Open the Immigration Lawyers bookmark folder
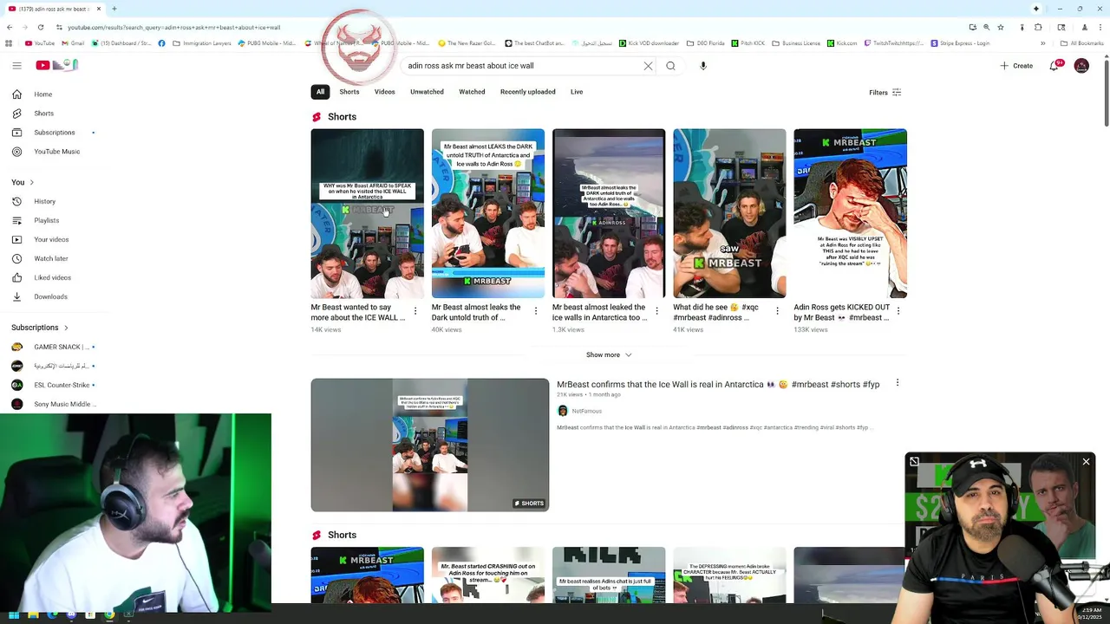This screenshot has height=624, width=1110. click(204, 43)
